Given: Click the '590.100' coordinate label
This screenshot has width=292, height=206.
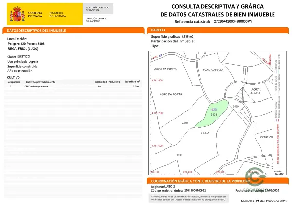Looking at the screenshot, I should coord(155,172).
